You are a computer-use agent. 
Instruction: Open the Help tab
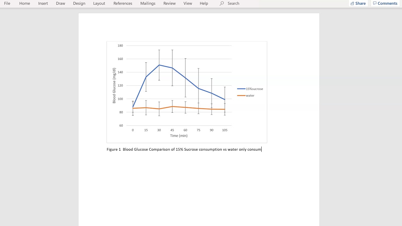[x=204, y=3]
